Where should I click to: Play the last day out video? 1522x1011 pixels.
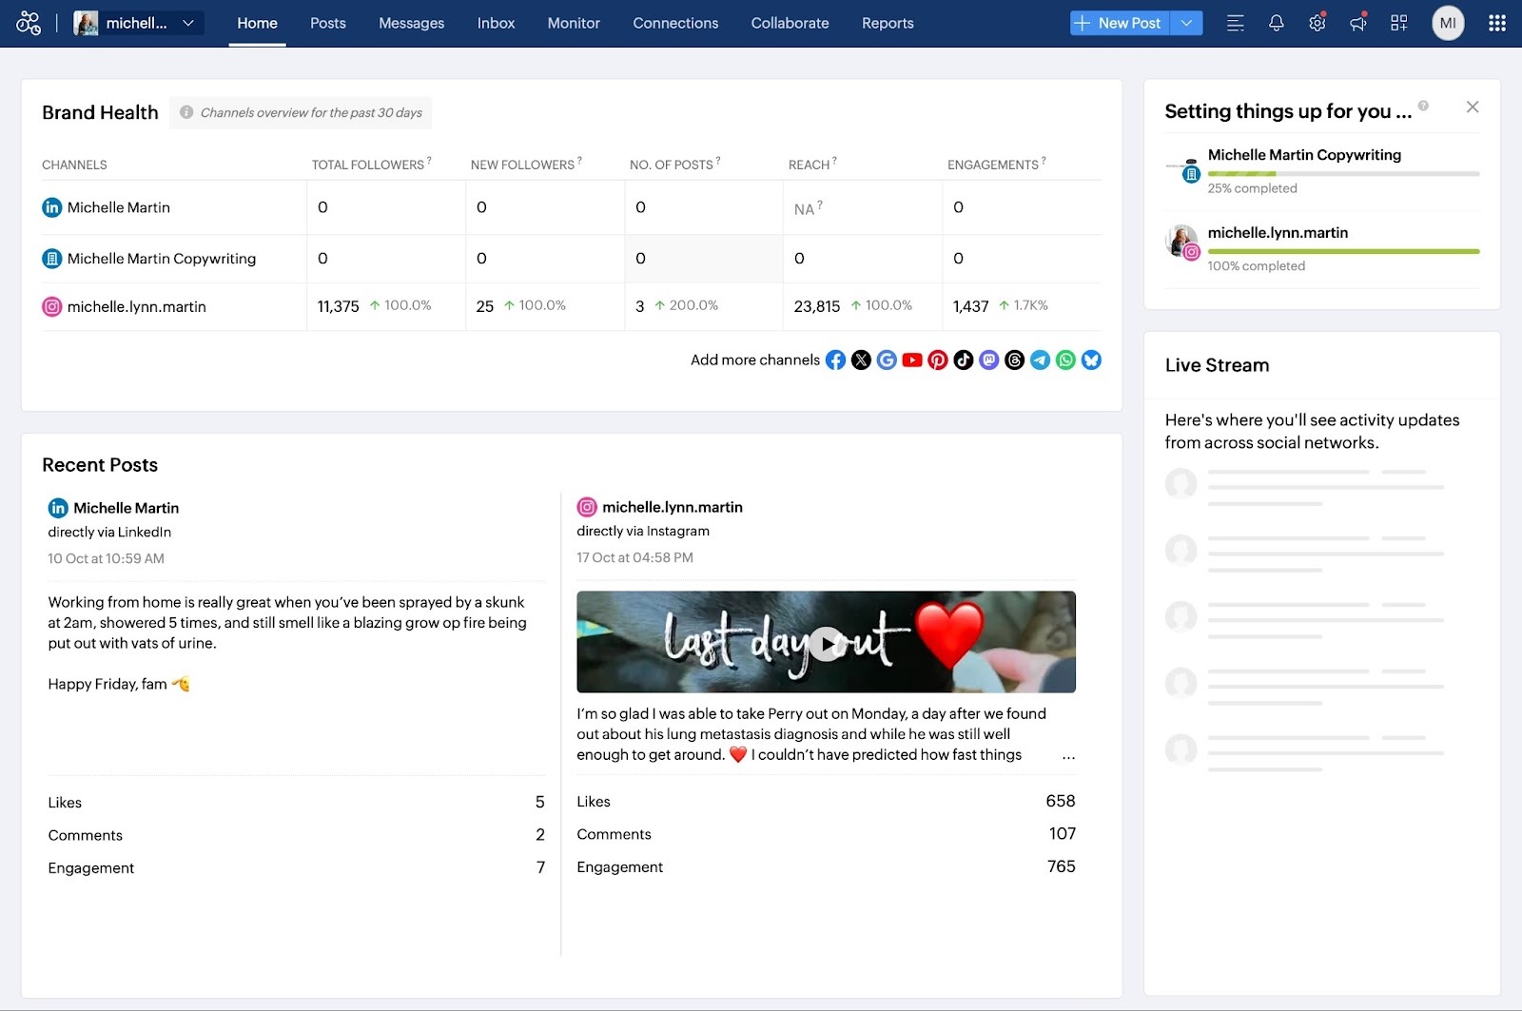pyautogui.click(x=826, y=642)
